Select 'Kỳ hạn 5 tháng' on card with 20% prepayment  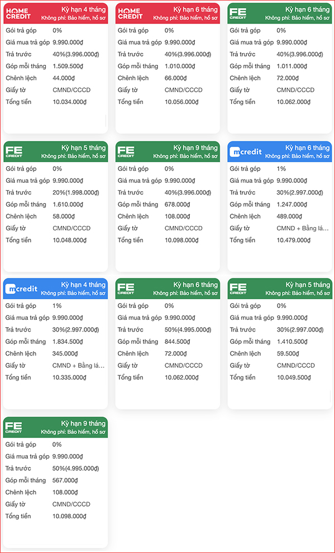(x=84, y=148)
